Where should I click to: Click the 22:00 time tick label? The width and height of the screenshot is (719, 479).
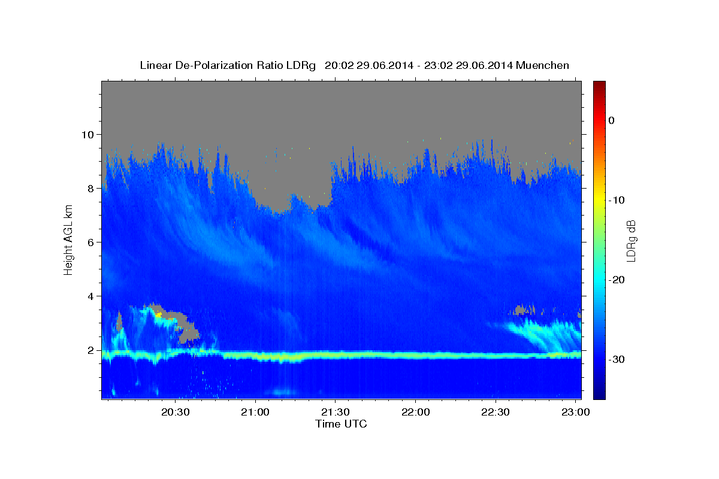click(x=415, y=413)
